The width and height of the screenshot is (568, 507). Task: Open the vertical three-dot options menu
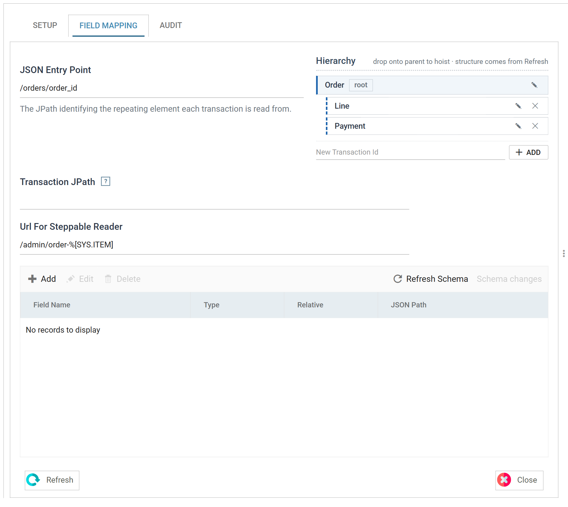point(564,254)
